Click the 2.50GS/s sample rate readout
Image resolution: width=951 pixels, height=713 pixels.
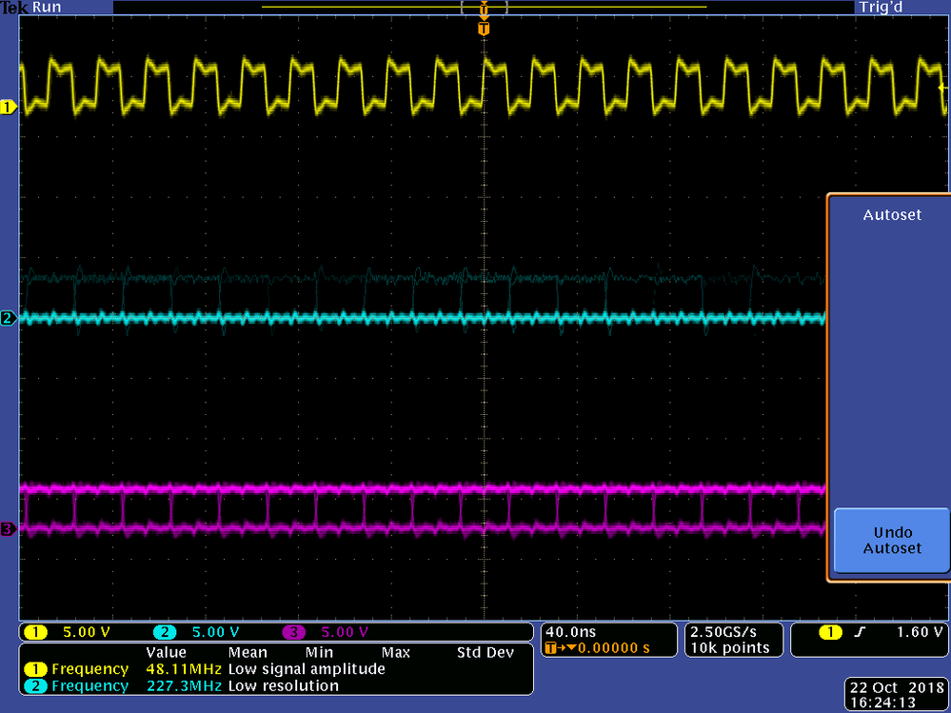723,632
